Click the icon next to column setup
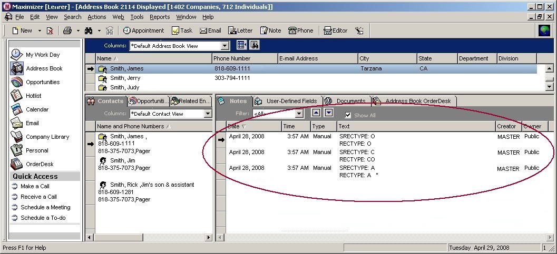Screen dimensions: 557x254 [254, 45]
